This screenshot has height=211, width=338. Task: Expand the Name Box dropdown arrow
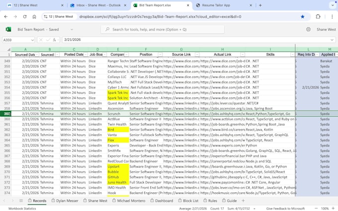point(32,40)
